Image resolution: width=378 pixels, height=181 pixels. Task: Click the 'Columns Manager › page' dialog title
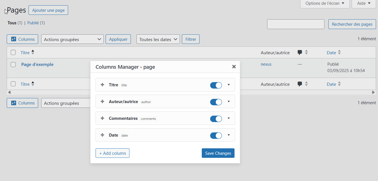pos(125,67)
